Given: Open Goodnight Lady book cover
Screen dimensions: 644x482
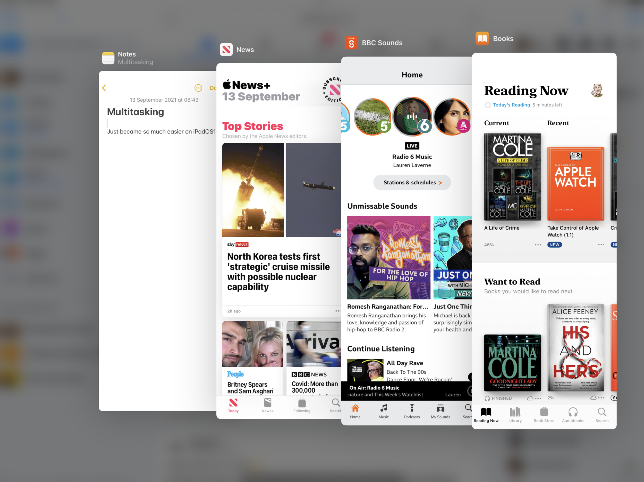Looking at the screenshot, I should pyautogui.click(x=512, y=363).
